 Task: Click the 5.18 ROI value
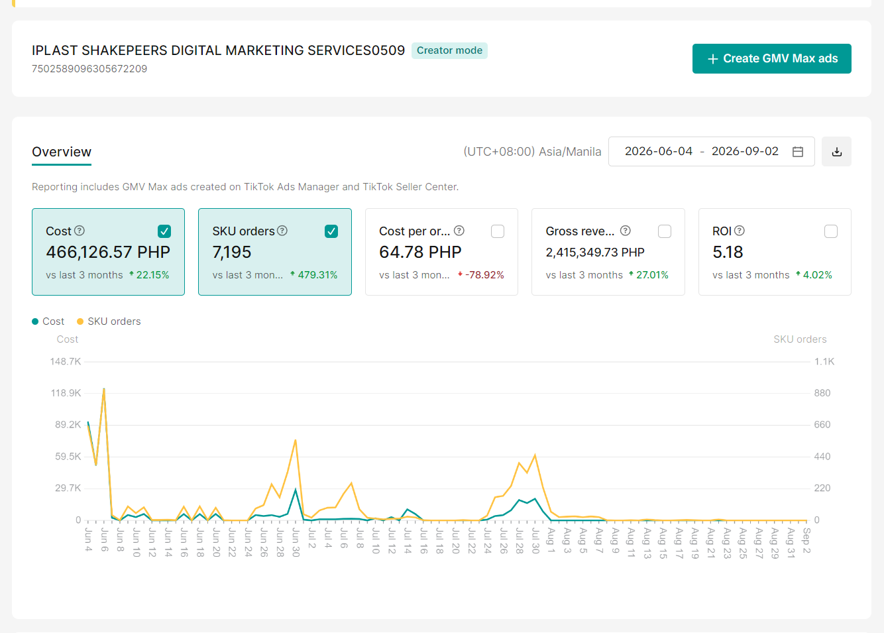728,253
